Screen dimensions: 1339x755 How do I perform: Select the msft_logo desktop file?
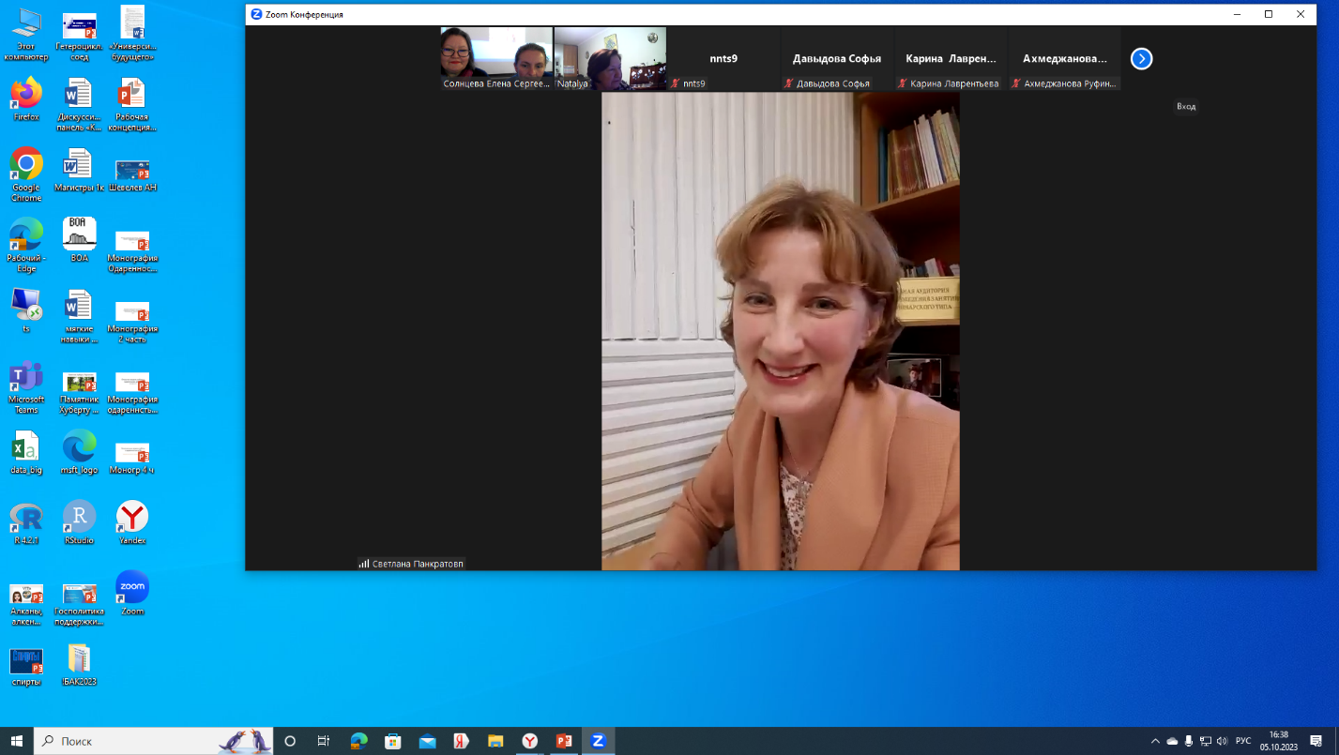(80, 452)
